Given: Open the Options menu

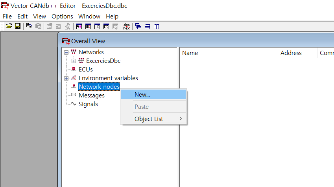Looking at the screenshot, I should (62, 16).
